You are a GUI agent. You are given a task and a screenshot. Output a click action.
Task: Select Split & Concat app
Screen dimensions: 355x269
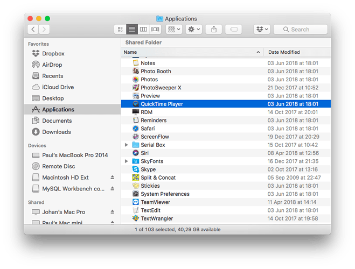[x=226, y=178]
